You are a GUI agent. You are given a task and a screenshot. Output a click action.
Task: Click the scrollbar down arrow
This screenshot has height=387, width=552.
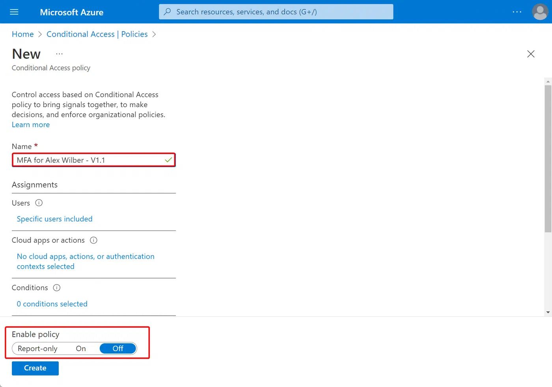point(548,313)
